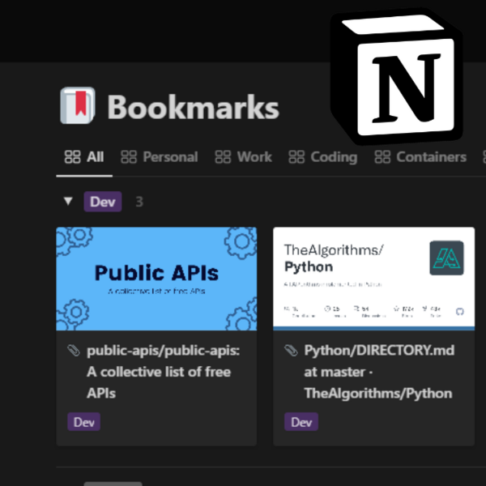The height and width of the screenshot is (486, 486).
Task: Open the public-apis/public-apis card title
Action: pyautogui.click(x=164, y=372)
